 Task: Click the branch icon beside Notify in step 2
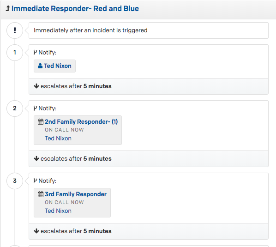(35, 108)
